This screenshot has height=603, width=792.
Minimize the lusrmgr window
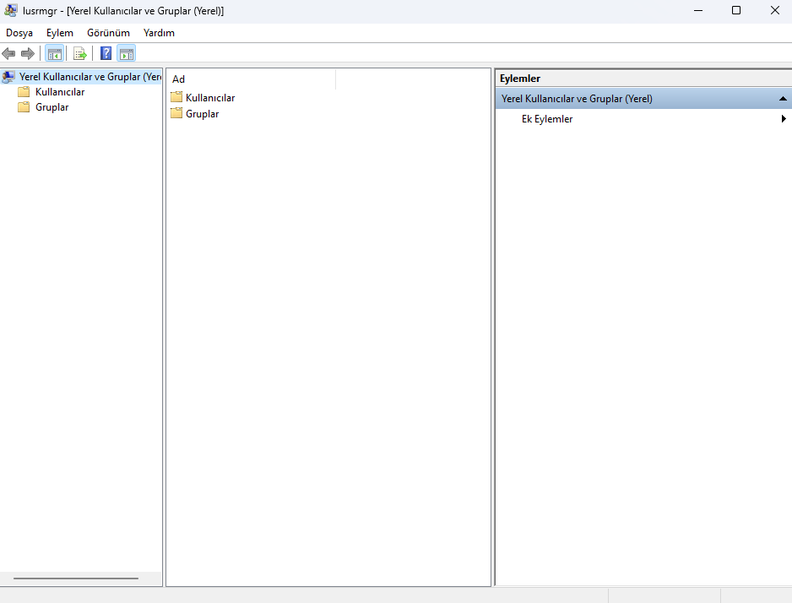[x=698, y=10]
